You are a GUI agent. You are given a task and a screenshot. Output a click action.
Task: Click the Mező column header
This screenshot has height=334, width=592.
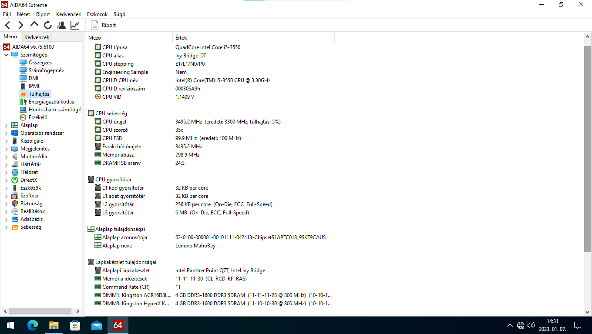click(129, 38)
